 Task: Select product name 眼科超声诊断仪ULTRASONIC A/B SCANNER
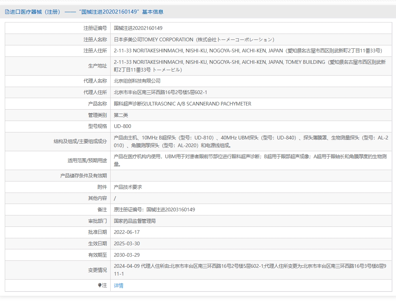[183, 104]
